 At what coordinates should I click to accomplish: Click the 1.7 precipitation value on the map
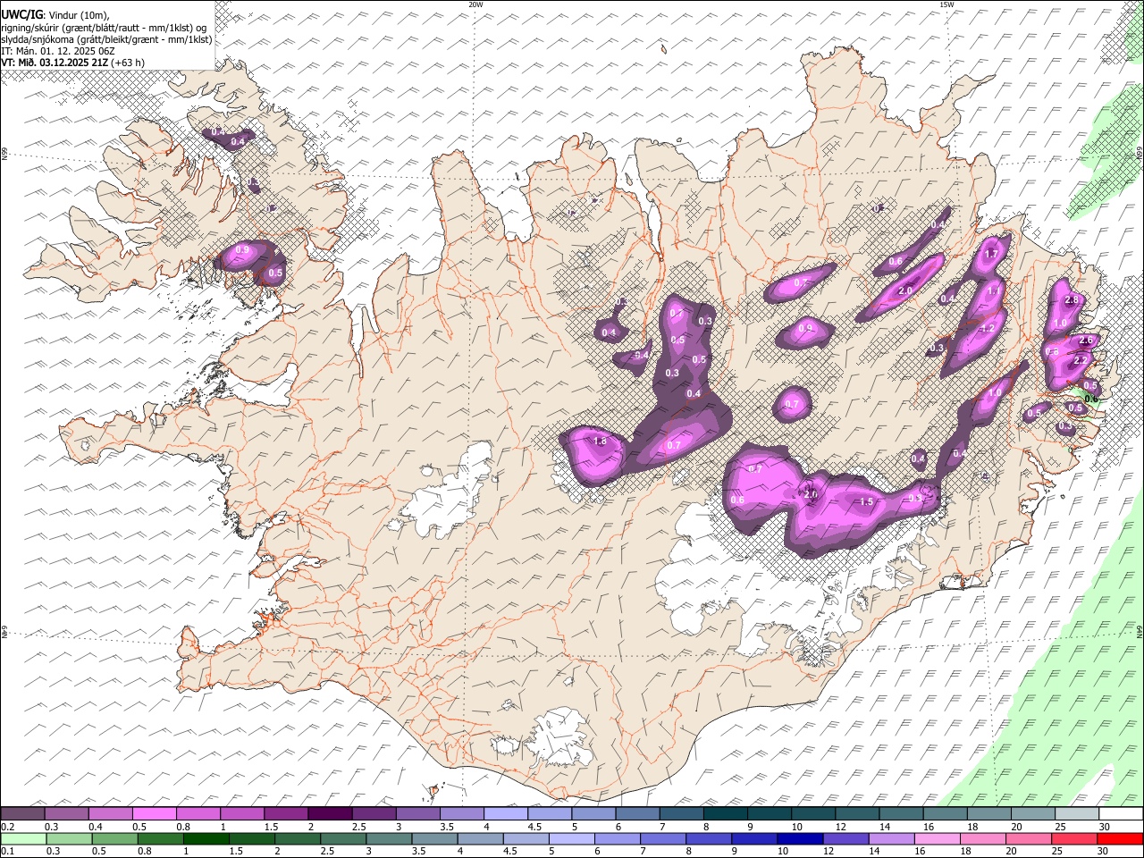(x=990, y=255)
